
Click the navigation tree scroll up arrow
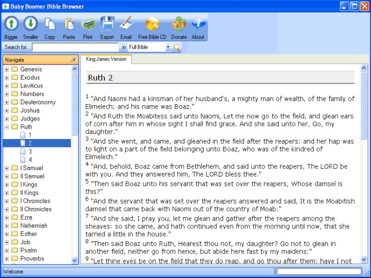point(75,69)
